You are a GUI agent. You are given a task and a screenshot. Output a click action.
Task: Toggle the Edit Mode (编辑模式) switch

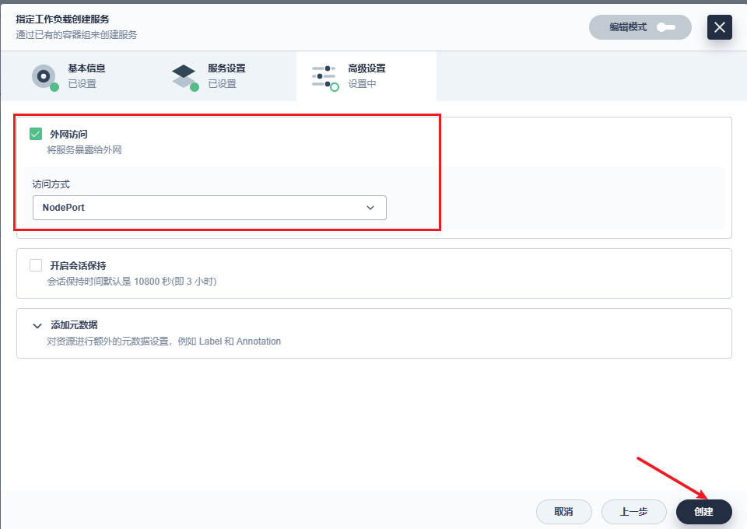(x=666, y=27)
